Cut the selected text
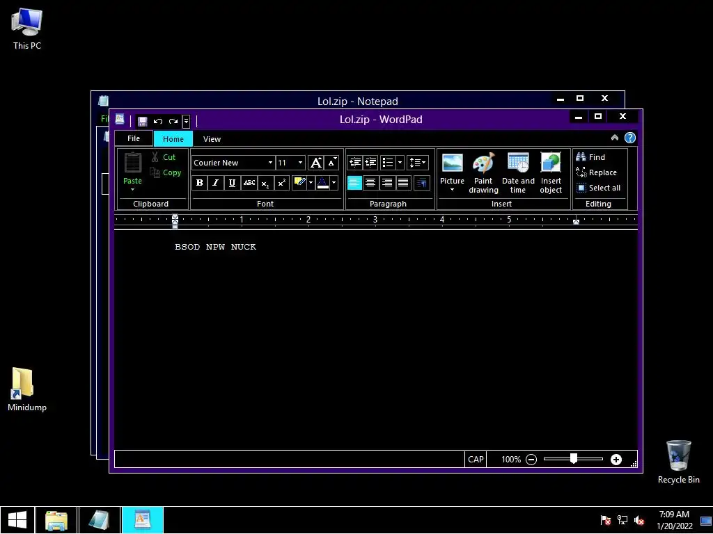713x534 pixels. (x=163, y=157)
